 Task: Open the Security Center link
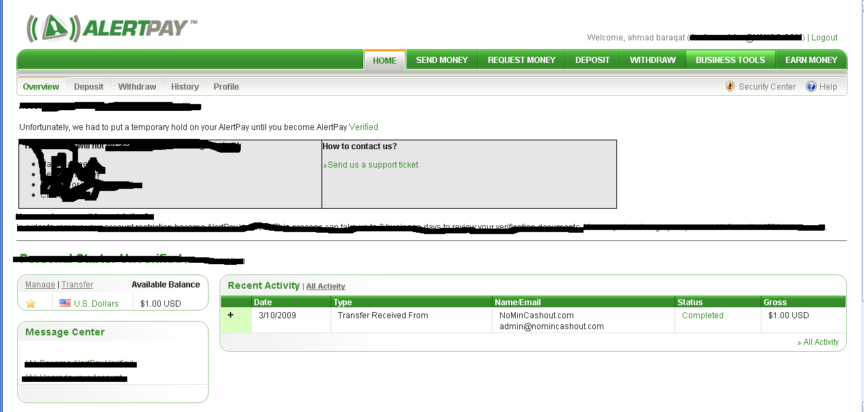tap(767, 87)
